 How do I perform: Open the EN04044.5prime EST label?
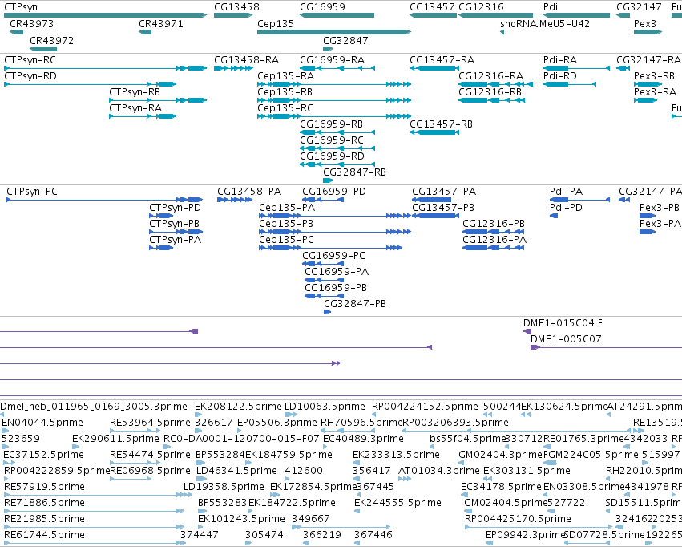click(x=42, y=423)
